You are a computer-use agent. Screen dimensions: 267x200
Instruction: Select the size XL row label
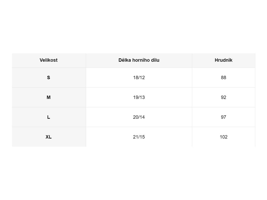pyautogui.click(x=48, y=137)
